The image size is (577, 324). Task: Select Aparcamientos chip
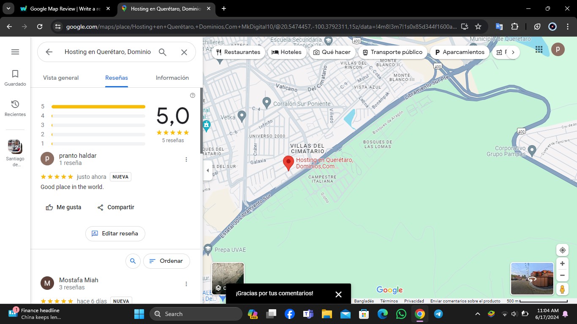click(460, 52)
